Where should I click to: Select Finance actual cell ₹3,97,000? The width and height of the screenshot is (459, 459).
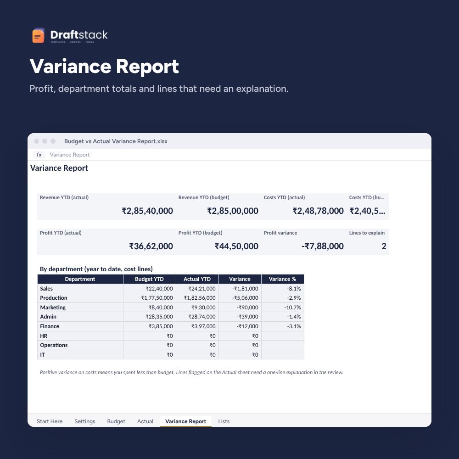coord(197,326)
